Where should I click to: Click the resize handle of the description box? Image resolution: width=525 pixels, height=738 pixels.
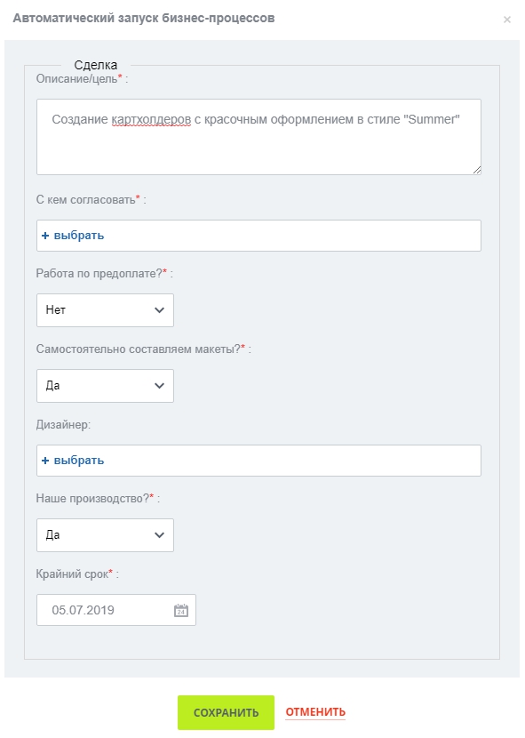(x=476, y=171)
